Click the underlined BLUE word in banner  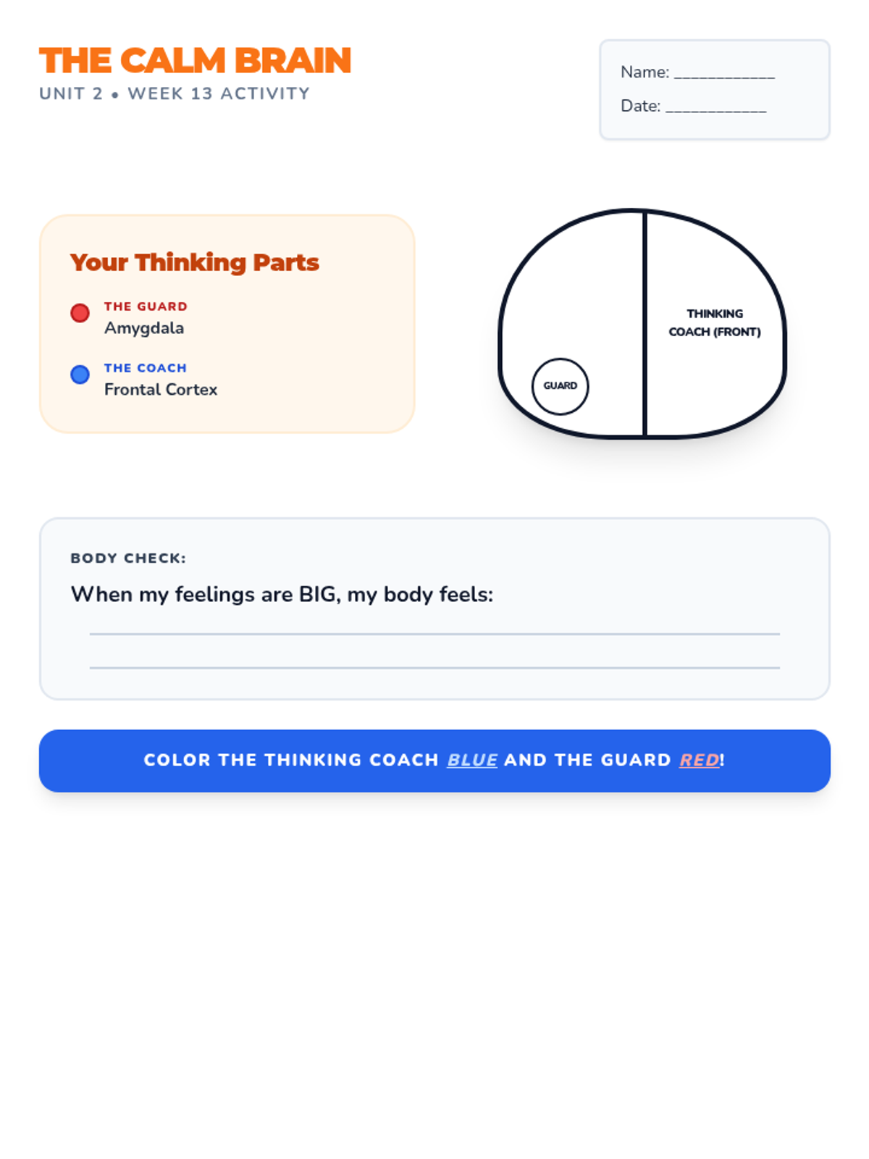pos(472,760)
